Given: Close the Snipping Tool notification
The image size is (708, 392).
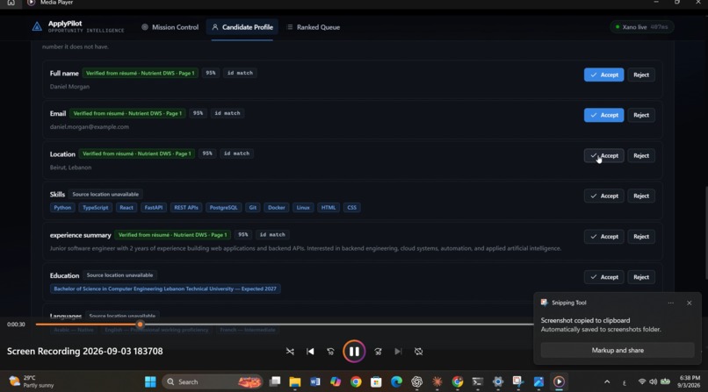Looking at the screenshot, I should click(x=689, y=303).
